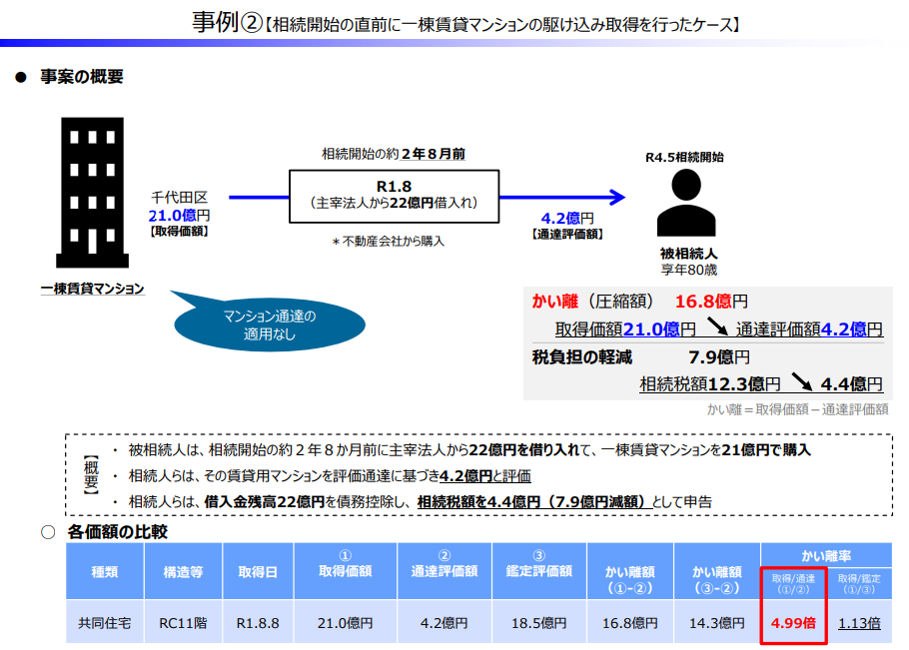909x650 pixels.
Task: Click the diagonal arrow before 通達評価額4.2億円
Action: click(716, 326)
